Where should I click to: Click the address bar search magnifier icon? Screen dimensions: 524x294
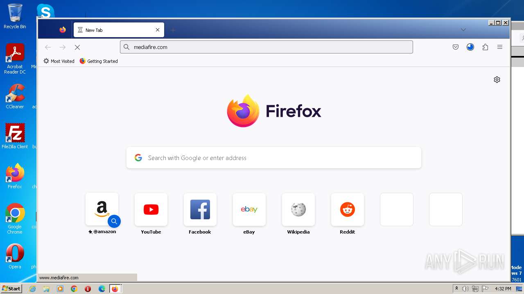(x=126, y=47)
